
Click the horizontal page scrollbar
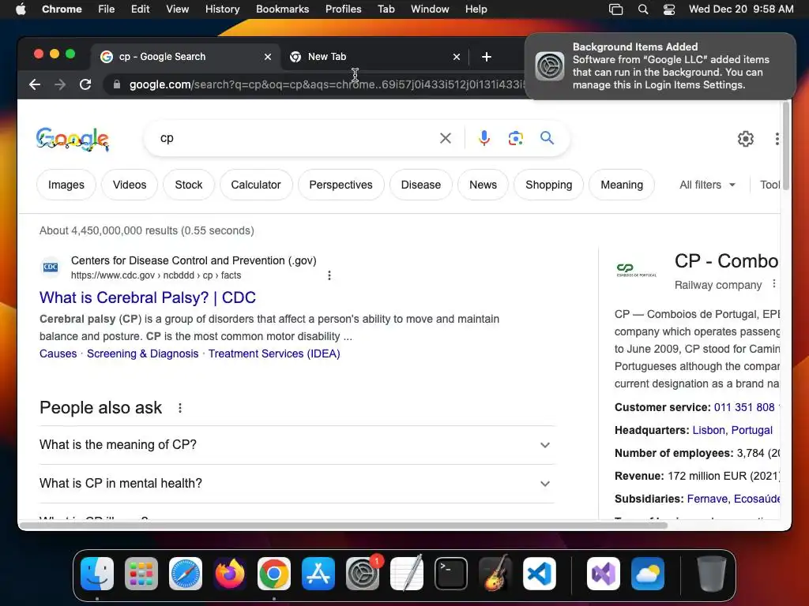tap(344, 525)
